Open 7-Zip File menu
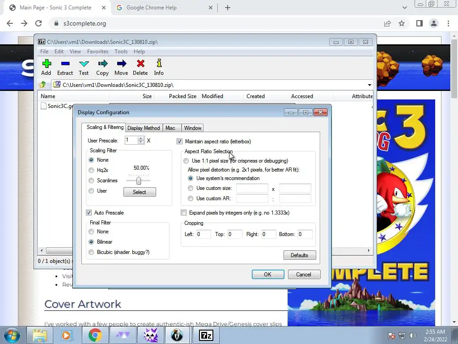The height and width of the screenshot is (344, 458). (44, 52)
